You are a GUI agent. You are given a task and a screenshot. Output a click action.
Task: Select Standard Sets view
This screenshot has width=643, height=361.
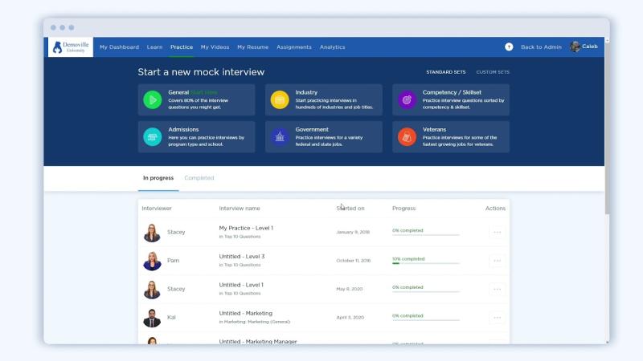(445, 72)
